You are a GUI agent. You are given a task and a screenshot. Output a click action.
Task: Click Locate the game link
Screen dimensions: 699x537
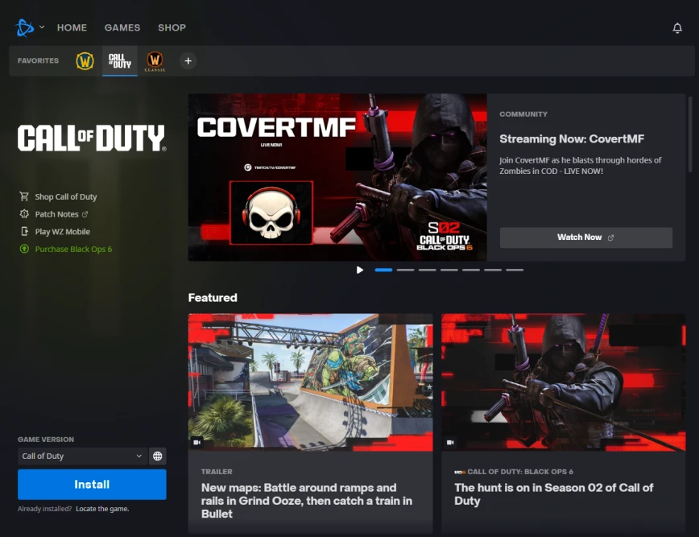pos(102,509)
